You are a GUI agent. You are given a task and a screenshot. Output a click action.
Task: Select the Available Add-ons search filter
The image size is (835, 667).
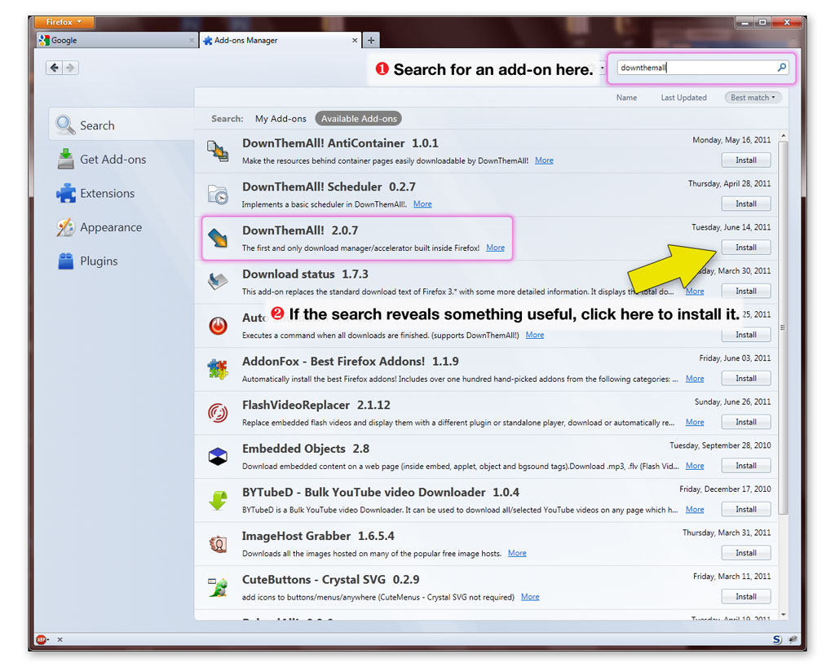click(359, 119)
